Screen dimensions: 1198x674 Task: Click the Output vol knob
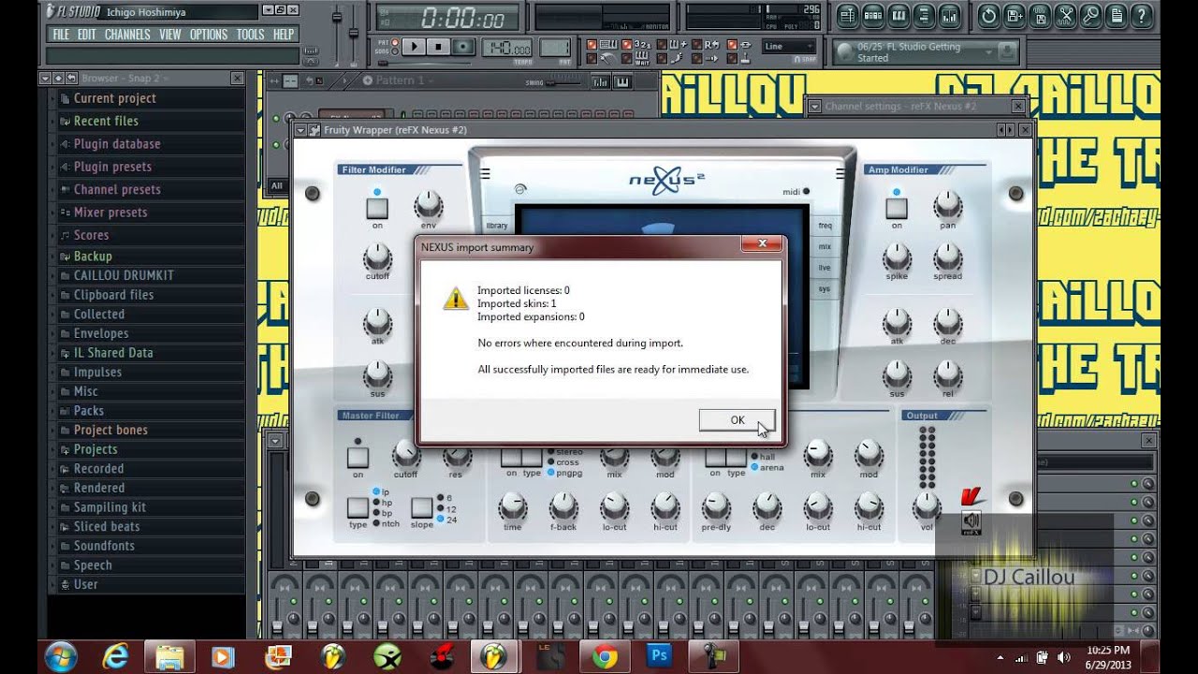[927, 506]
